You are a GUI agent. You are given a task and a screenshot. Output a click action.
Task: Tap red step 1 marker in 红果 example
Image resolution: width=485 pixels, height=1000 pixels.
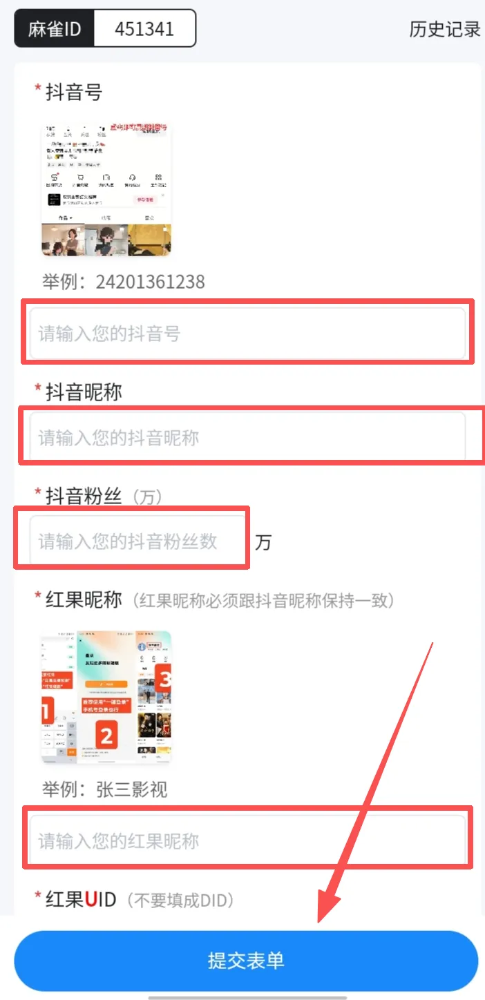[x=48, y=711]
